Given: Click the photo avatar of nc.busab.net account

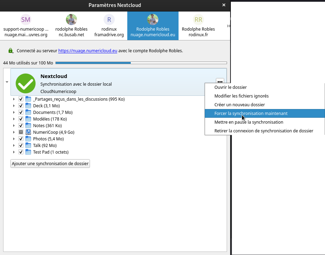Looking at the screenshot, I should [71, 20].
